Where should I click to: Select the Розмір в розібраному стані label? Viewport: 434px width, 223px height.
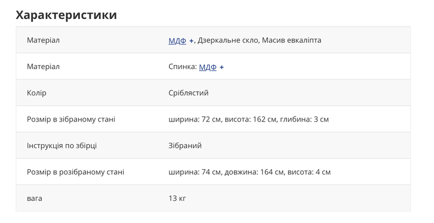pos(75,172)
